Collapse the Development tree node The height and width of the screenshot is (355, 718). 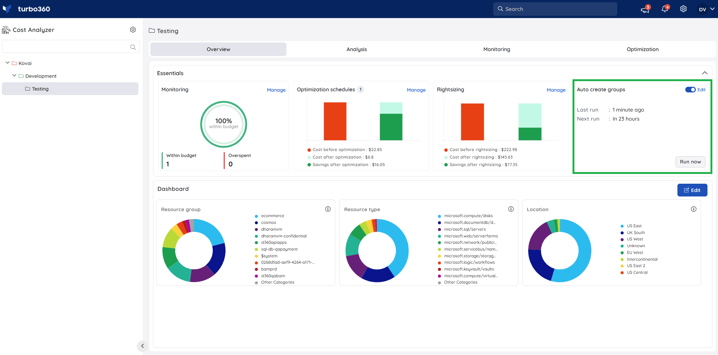(x=14, y=76)
